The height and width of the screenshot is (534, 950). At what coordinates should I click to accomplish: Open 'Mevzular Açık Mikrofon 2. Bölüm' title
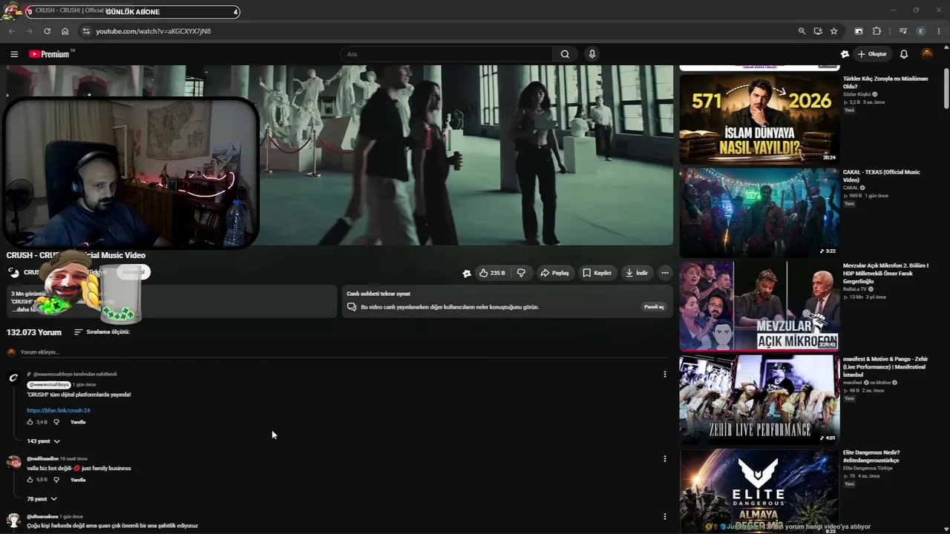coord(885,273)
